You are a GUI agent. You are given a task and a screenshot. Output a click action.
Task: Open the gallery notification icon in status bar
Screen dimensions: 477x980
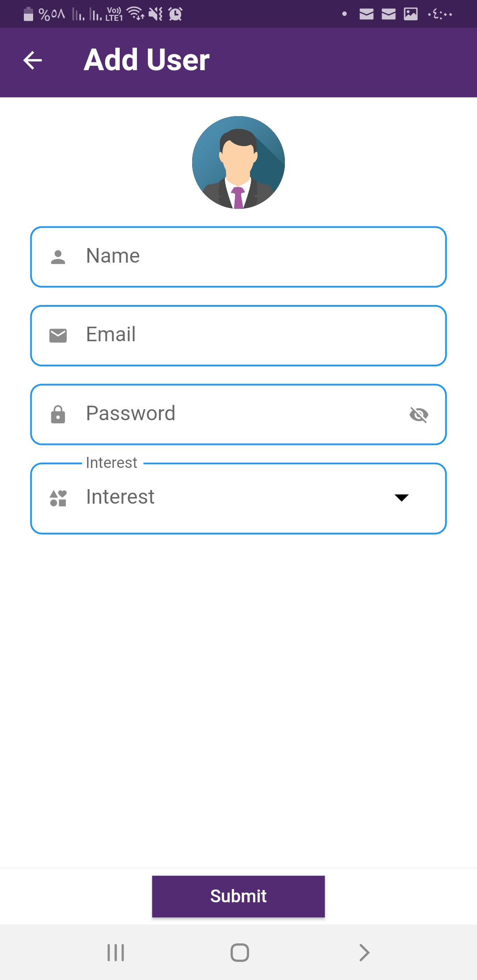tap(411, 14)
